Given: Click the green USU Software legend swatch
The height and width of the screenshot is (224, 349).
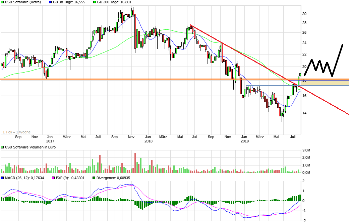Looking at the screenshot, I should click(x=2, y=2).
